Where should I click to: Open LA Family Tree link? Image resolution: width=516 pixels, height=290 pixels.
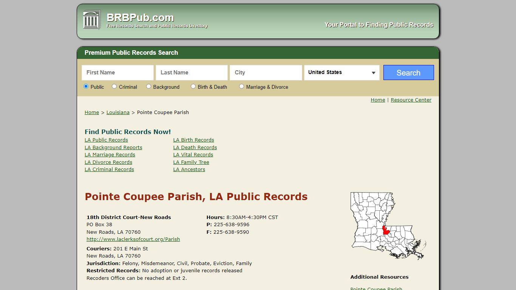coord(191,162)
